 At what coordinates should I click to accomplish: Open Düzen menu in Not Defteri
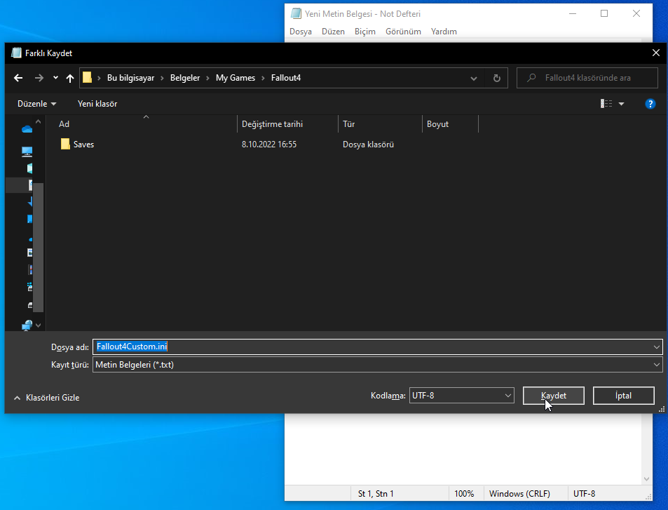[x=333, y=32]
